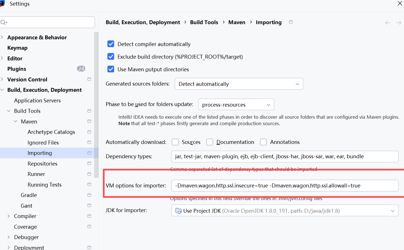
Task: Click the folder icon in JDK for importer
Action: point(179,211)
